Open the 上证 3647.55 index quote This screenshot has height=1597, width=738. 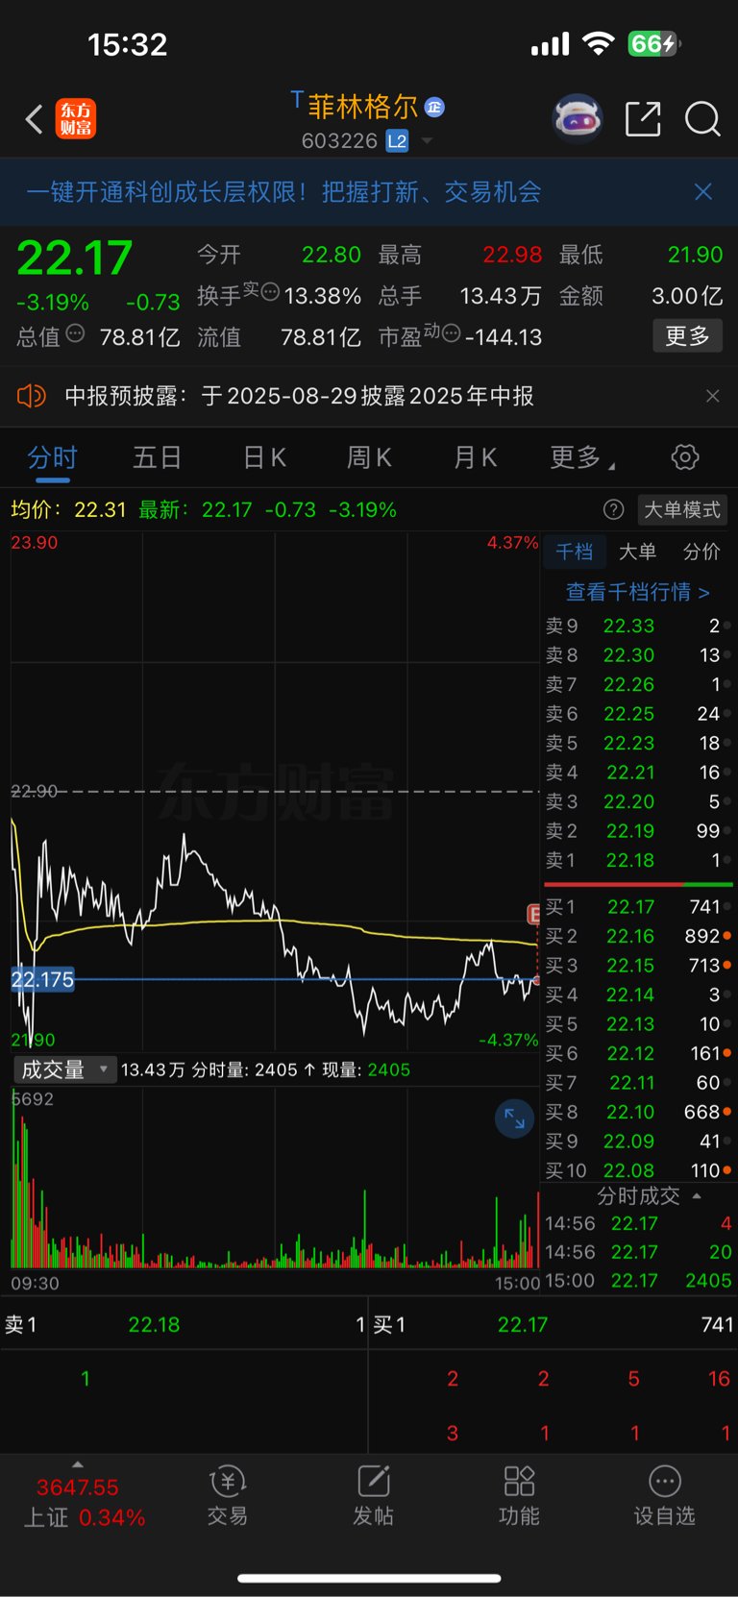coord(84,1503)
